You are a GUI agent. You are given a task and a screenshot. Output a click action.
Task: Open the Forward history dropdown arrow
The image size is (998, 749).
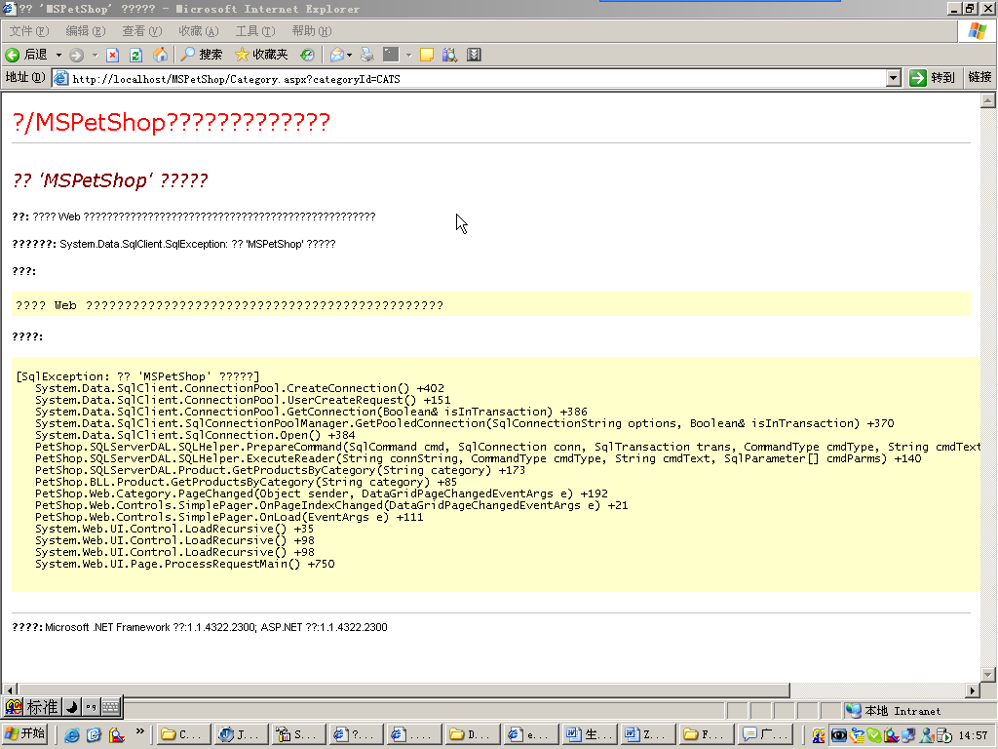click(95, 55)
